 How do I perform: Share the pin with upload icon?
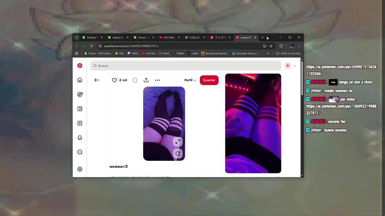click(146, 80)
